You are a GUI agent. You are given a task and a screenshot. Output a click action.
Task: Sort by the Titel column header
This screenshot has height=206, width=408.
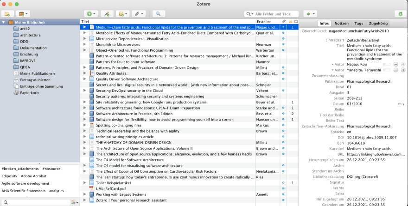tap(168, 22)
